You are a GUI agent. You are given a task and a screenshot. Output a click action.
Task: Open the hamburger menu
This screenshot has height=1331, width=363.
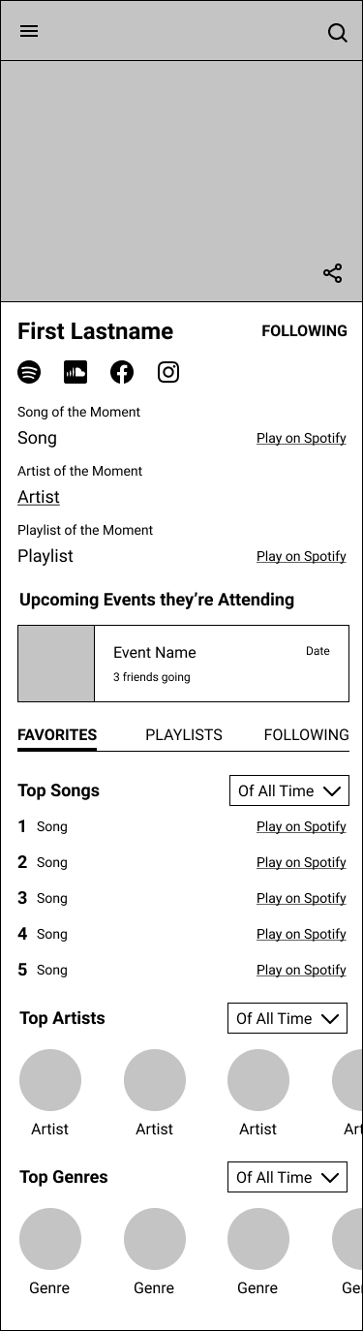coord(29,31)
